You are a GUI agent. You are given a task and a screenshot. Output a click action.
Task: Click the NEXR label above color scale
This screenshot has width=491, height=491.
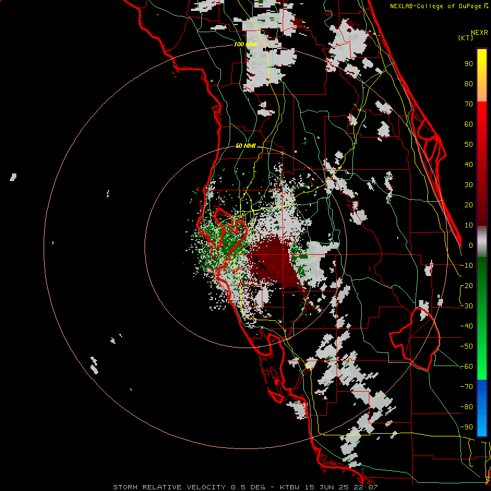click(480, 32)
